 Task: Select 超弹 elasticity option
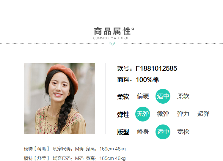pos(203,114)
